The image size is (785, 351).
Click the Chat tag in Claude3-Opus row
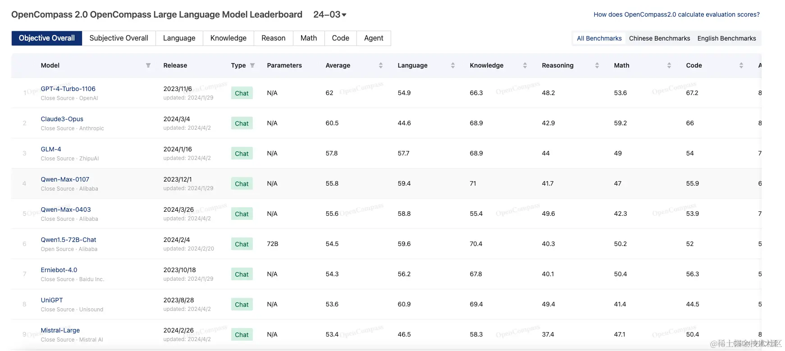[242, 123]
